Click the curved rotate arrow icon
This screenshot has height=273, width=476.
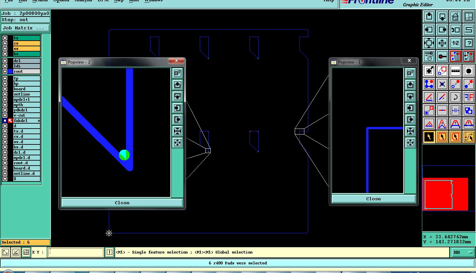pos(455,97)
